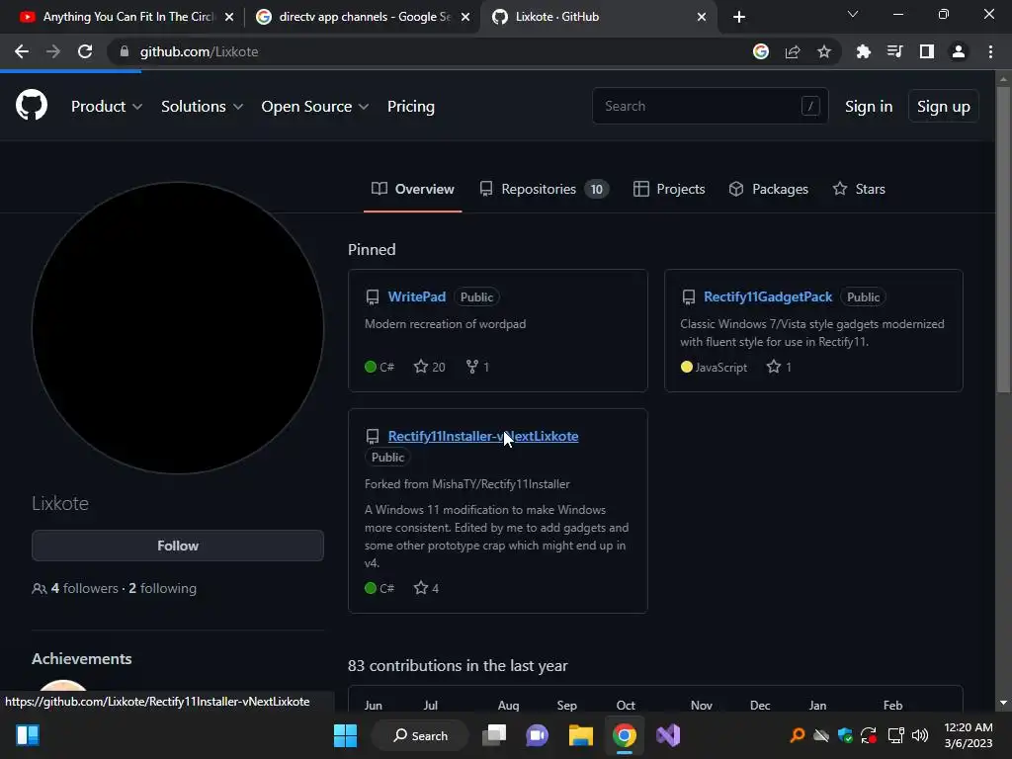Toggle the Chrome side panel

click(x=927, y=51)
